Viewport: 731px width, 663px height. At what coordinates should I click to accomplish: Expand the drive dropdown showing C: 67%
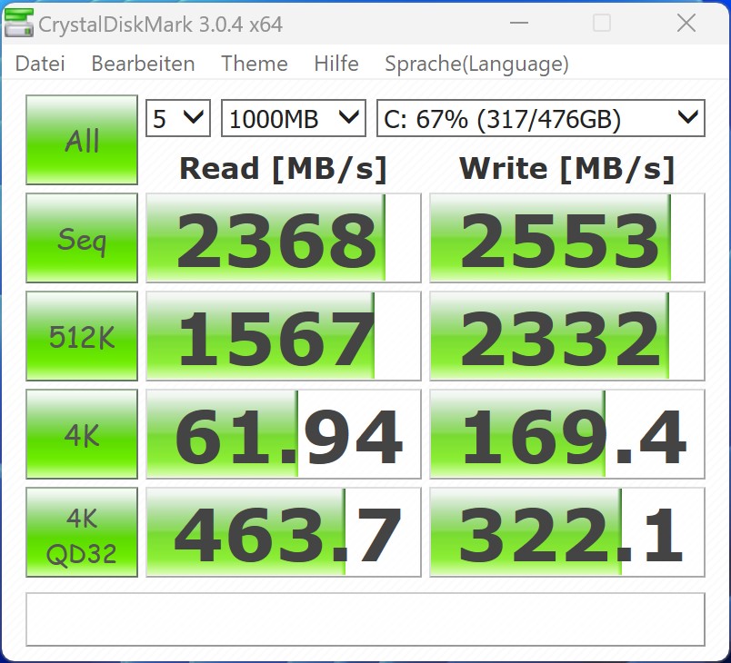point(541,118)
